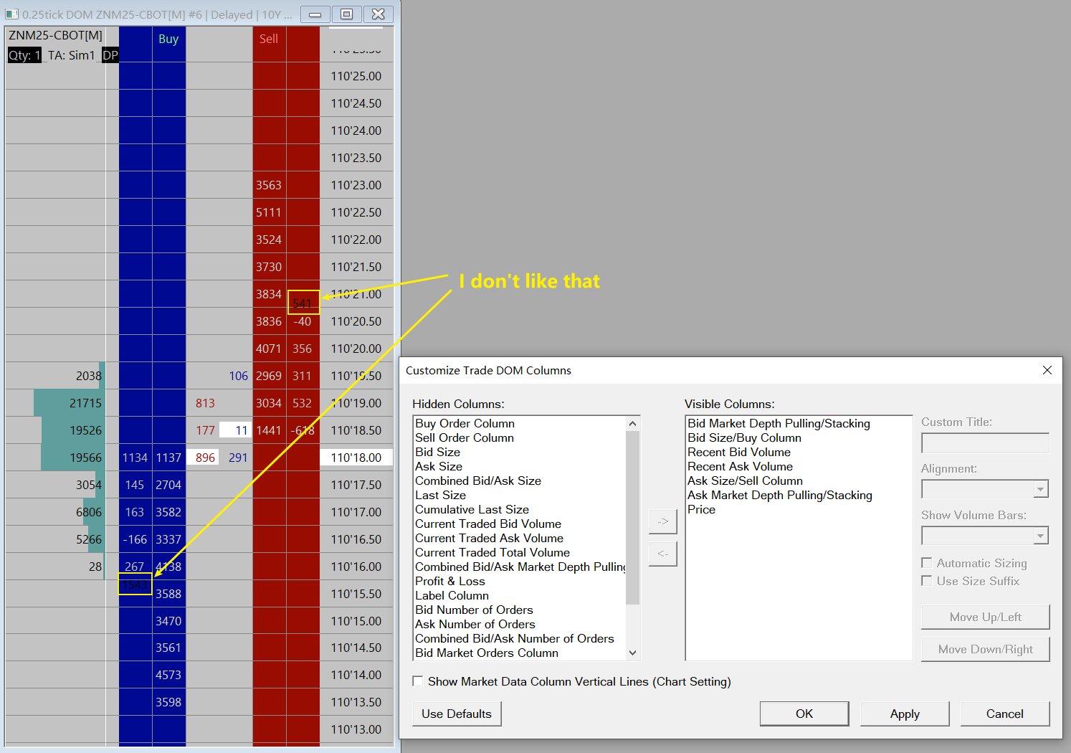The image size is (1071, 753).
Task: Click the DOM window title bar icon
Action: tap(12, 14)
